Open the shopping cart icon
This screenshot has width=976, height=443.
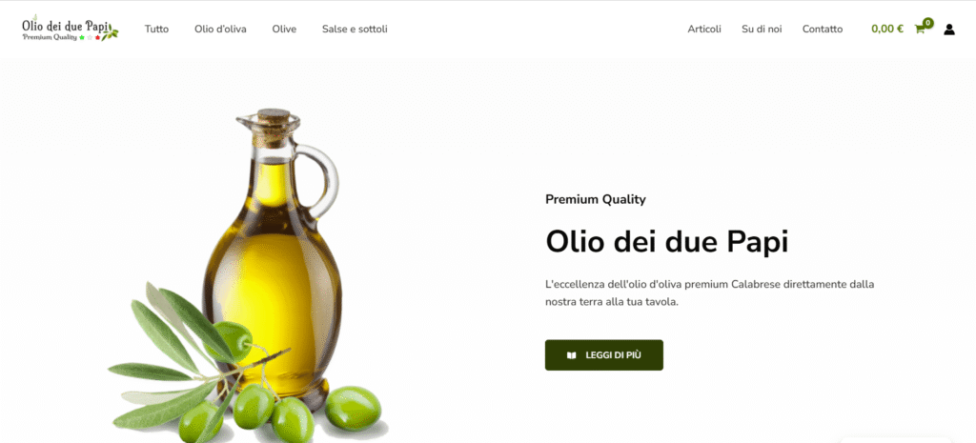920,30
